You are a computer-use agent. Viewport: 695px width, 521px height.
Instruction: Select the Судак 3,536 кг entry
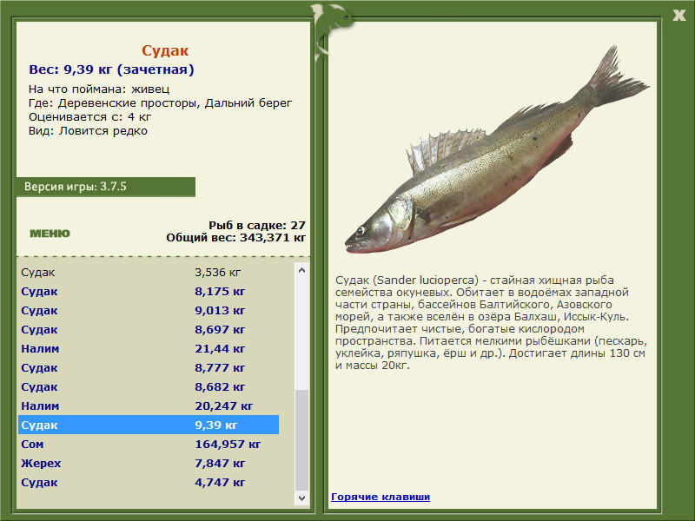pos(148,273)
